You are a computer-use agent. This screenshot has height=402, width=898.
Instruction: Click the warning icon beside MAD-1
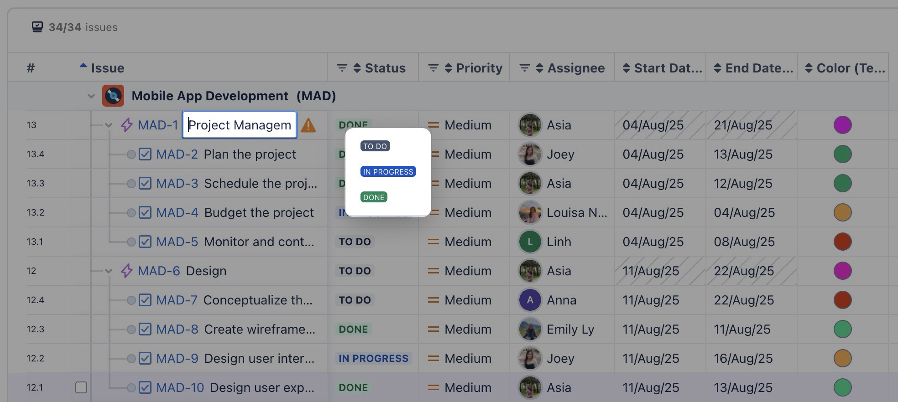click(308, 125)
